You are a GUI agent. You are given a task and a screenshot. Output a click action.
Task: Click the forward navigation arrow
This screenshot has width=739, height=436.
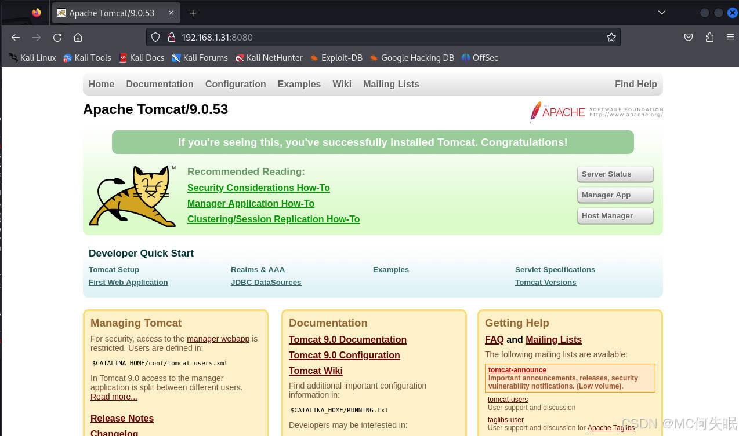pos(37,37)
